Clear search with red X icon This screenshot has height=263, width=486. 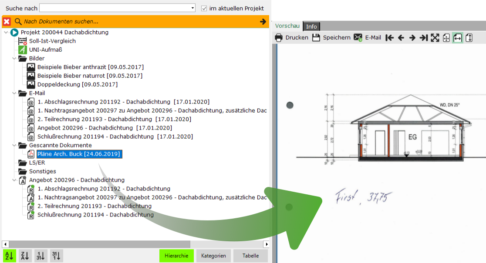[7, 21]
